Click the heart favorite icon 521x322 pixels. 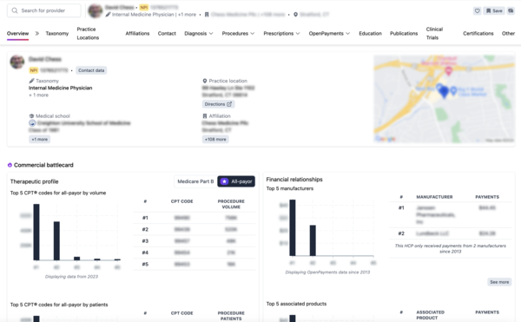click(477, 11)
